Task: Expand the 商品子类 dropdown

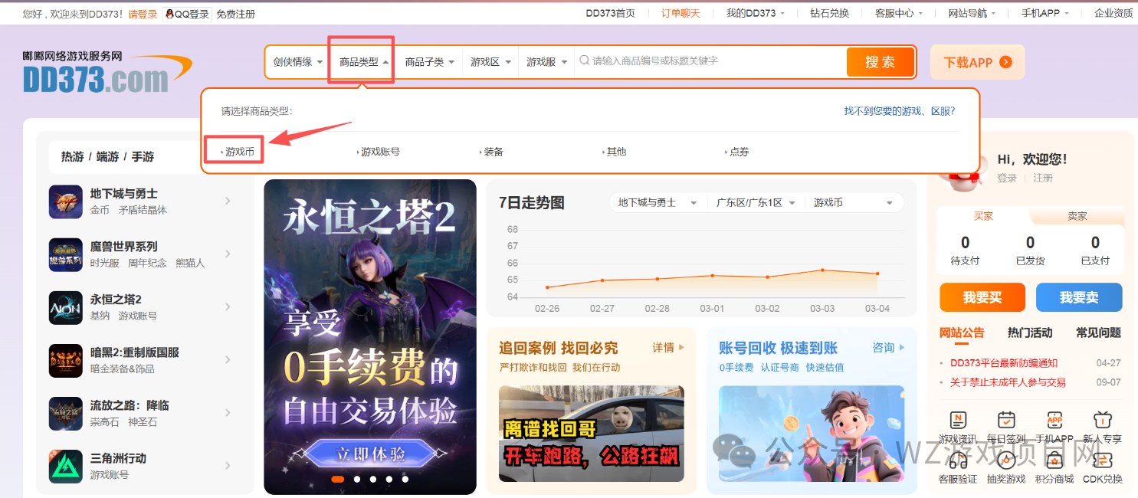Action: pos(428,62)
